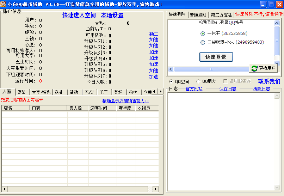Click the store table's right scroll arrow
This screenshot has width=284, height=196.
point(155,189)
